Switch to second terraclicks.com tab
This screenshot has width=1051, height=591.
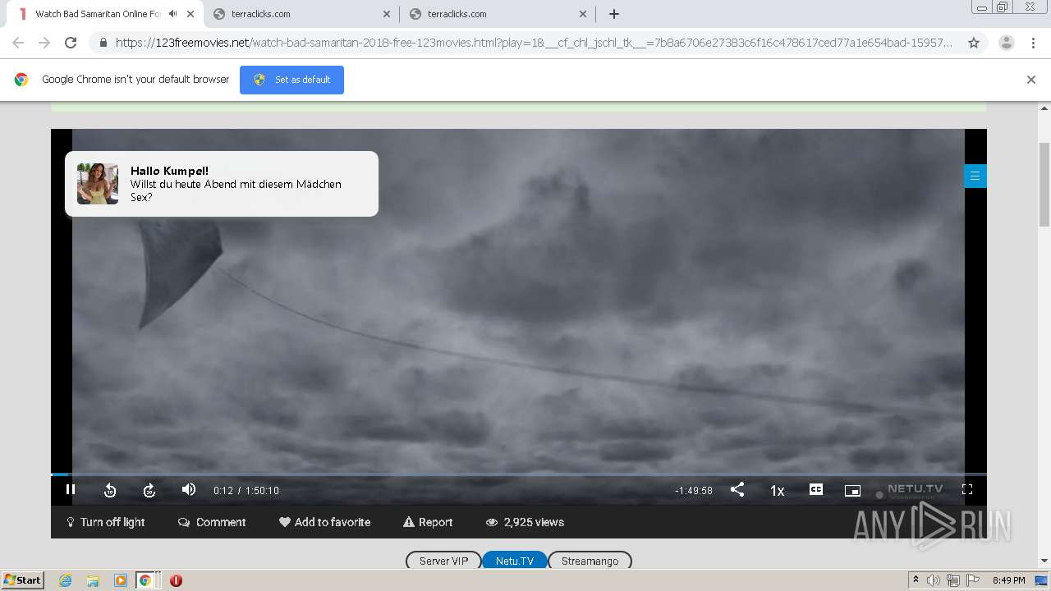pyautogui.click(x=497, y=14)
